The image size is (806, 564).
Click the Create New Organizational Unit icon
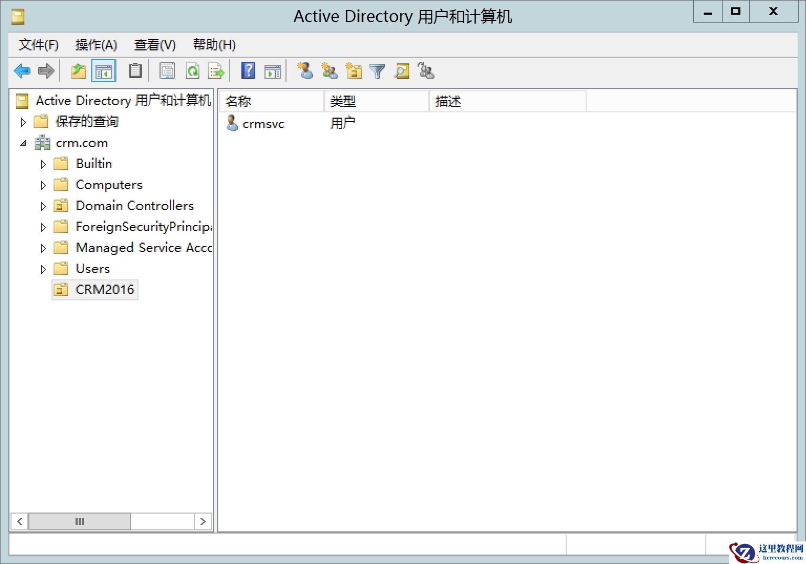pyautogui.click(x=354, y=71)
